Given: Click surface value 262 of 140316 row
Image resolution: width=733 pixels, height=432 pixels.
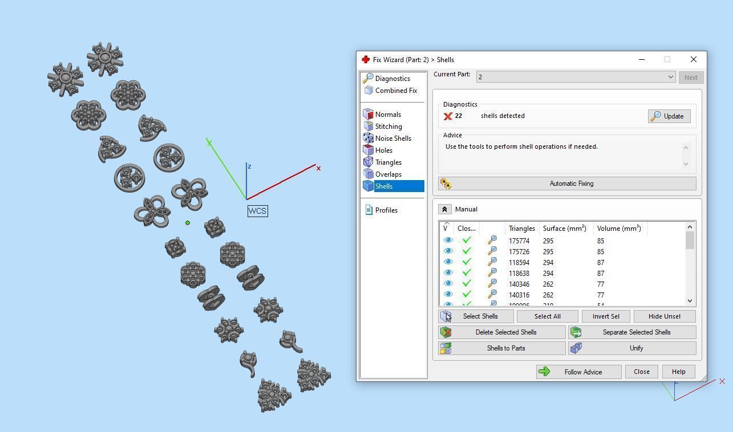Looking at the screenshot, I should coord(548,295).
